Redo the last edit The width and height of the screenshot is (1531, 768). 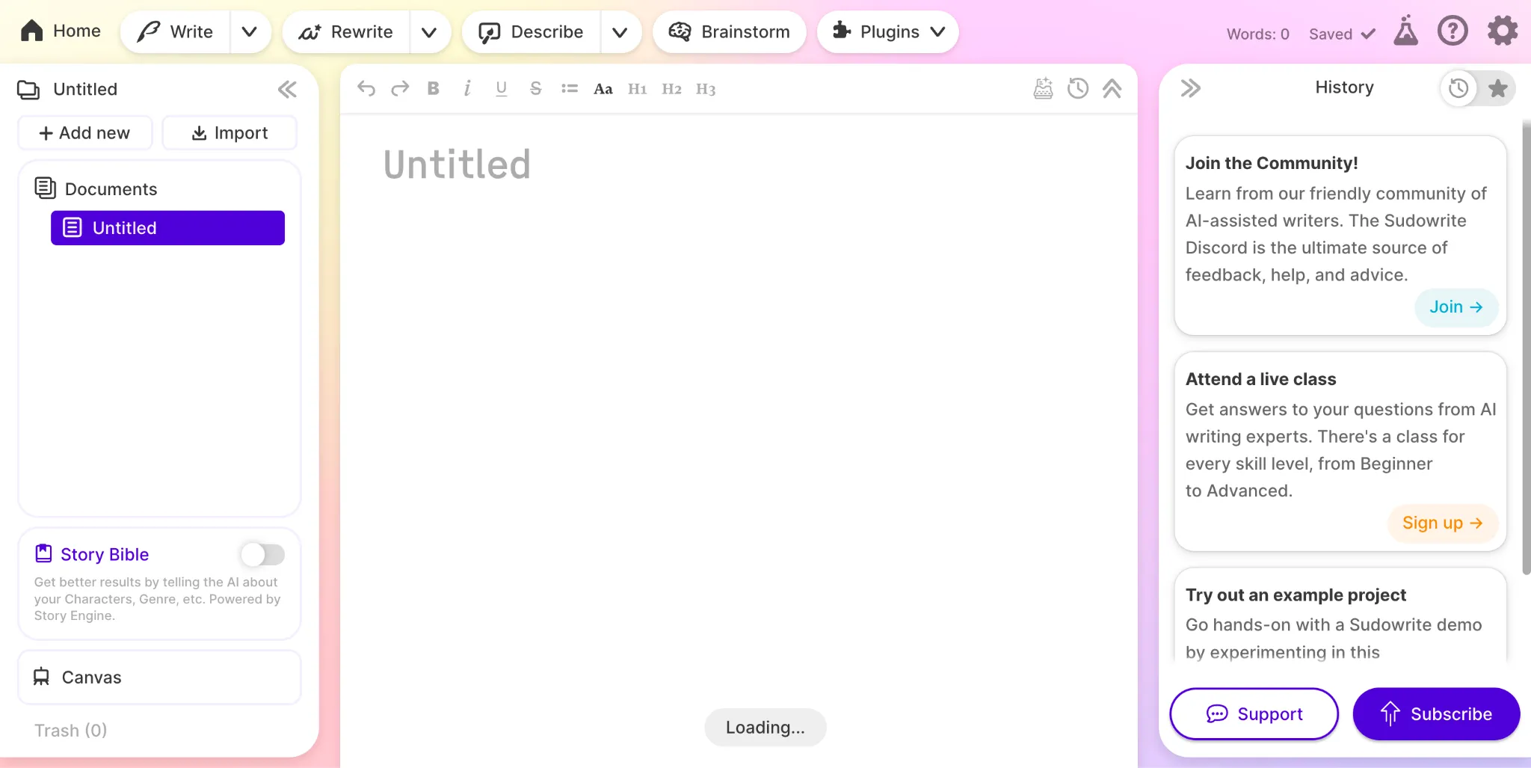click(400, 88)
